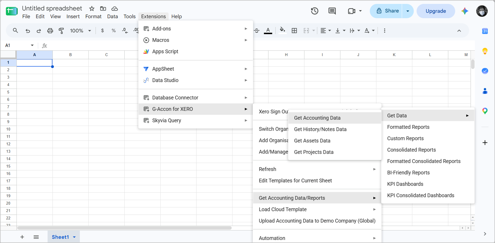
Task: Open the Gemini sparkle icon
Action: [465, 11]
